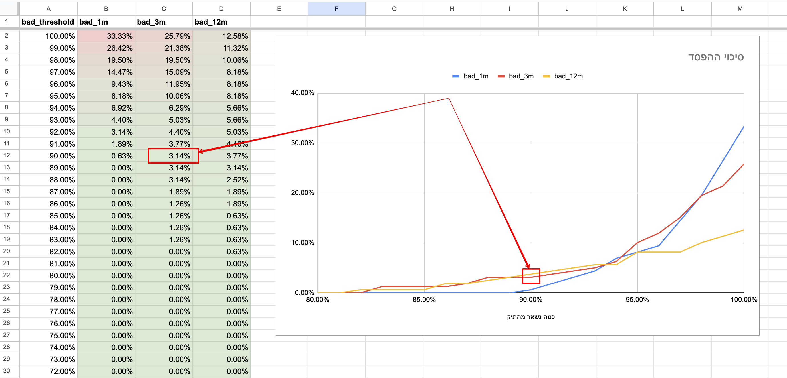Select row 12 header

pos(7,155)
